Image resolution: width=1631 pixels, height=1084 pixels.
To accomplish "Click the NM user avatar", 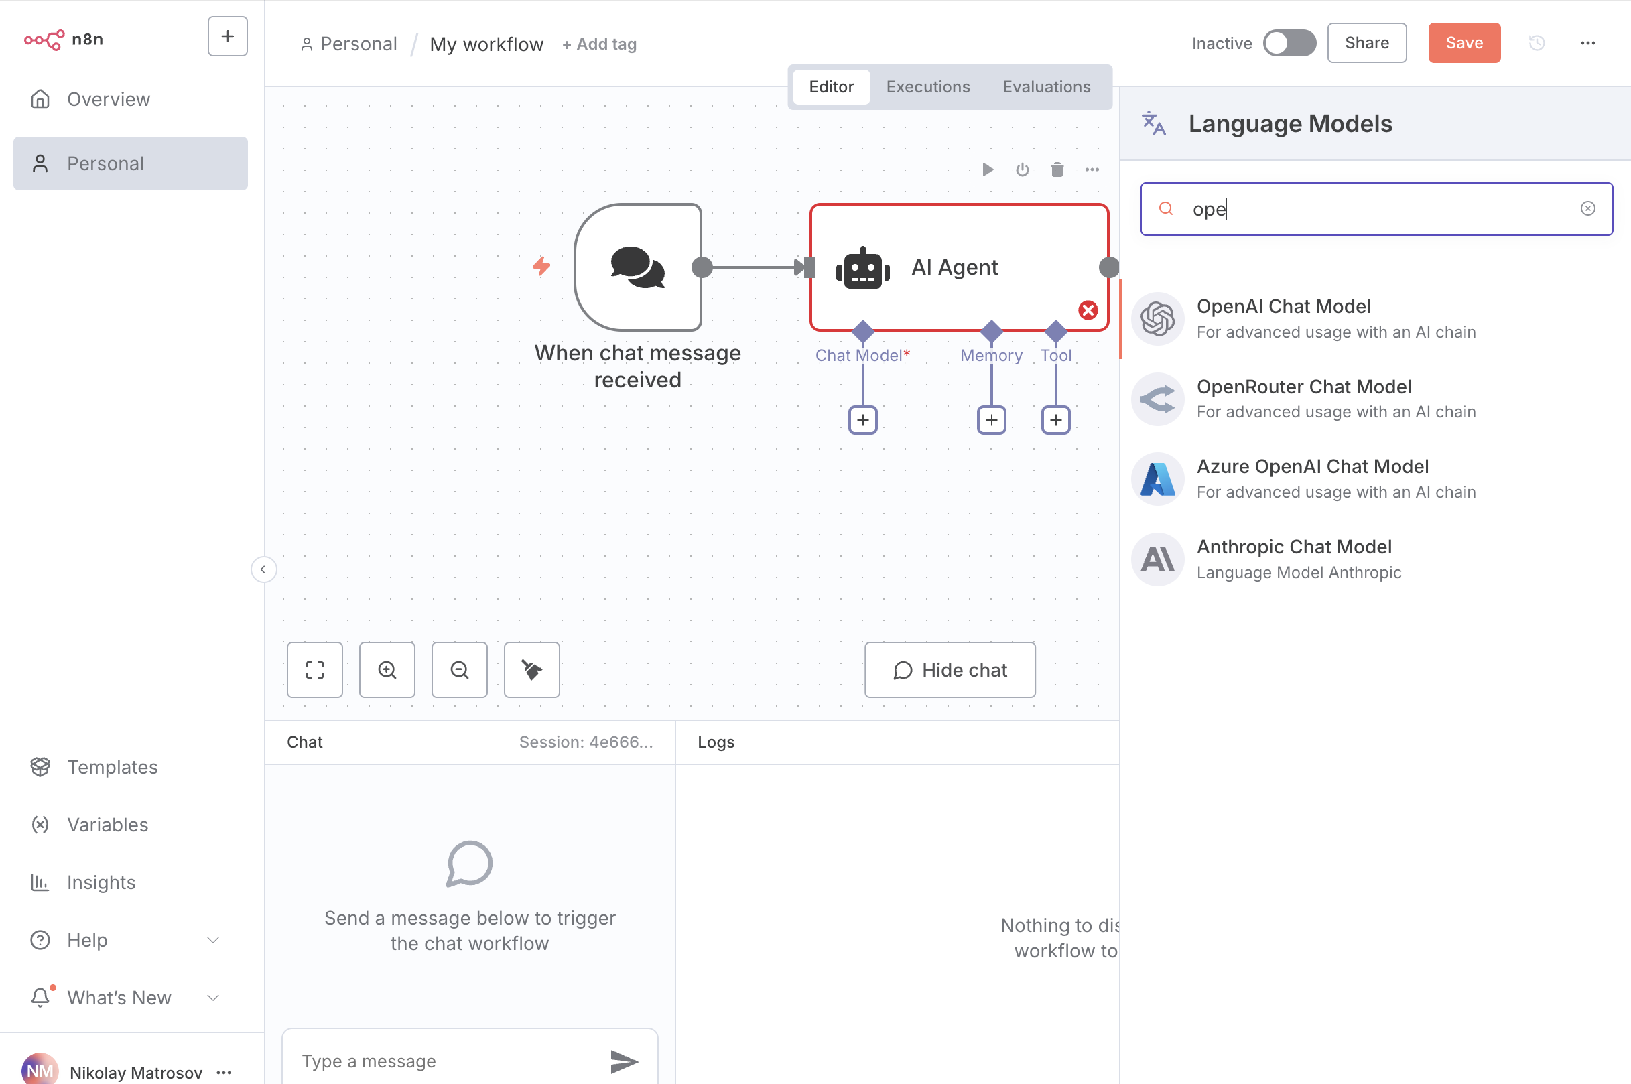I will pos(40,1069).
